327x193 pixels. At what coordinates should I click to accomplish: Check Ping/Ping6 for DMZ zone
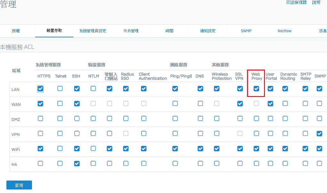(x=175, y=119)
